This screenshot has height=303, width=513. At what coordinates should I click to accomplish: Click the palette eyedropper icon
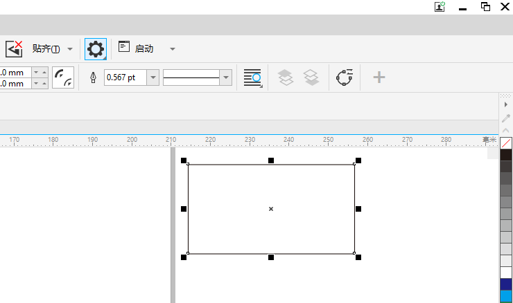pos(506,118)
